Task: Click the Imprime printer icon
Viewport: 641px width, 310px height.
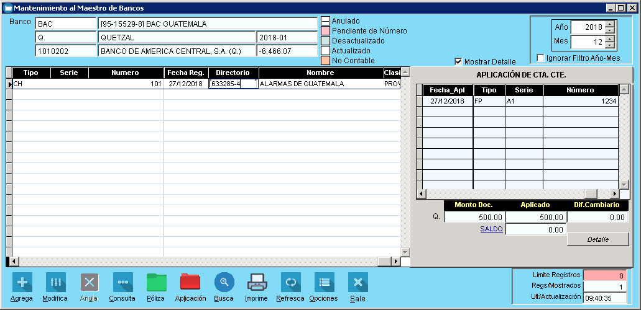Action: (x=257, y=283)
